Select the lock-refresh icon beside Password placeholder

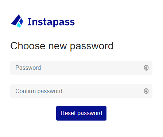(146, 68)
